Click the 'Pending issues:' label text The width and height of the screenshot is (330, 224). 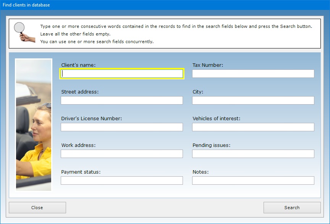tap(211, 145)
